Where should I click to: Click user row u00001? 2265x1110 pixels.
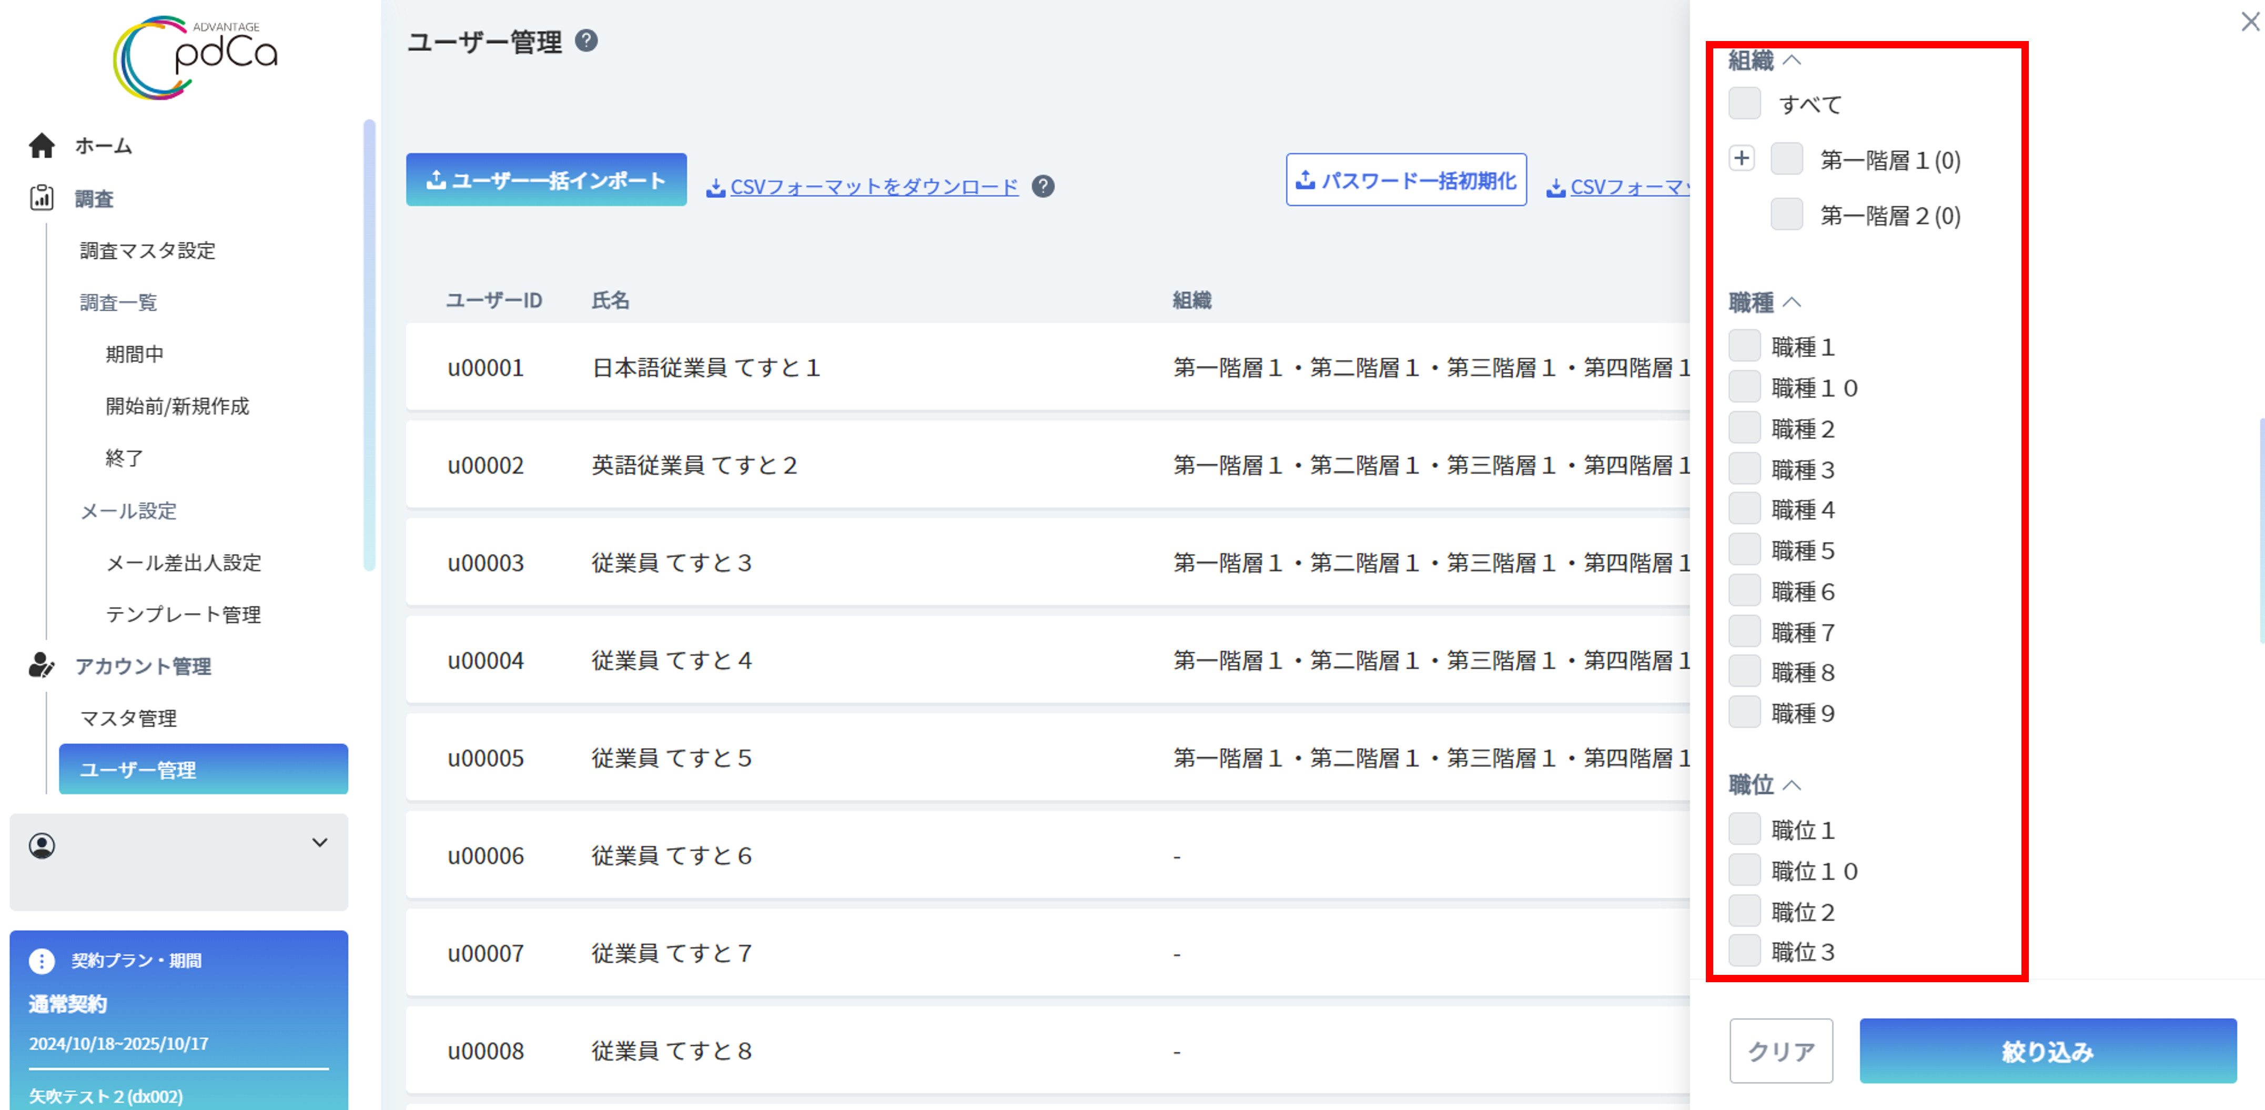pyautogui.click(x=1047, y=366)
